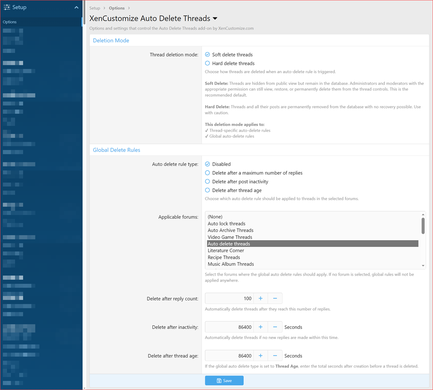Navigate to Setup via the breadcrumb

point(95,8)
